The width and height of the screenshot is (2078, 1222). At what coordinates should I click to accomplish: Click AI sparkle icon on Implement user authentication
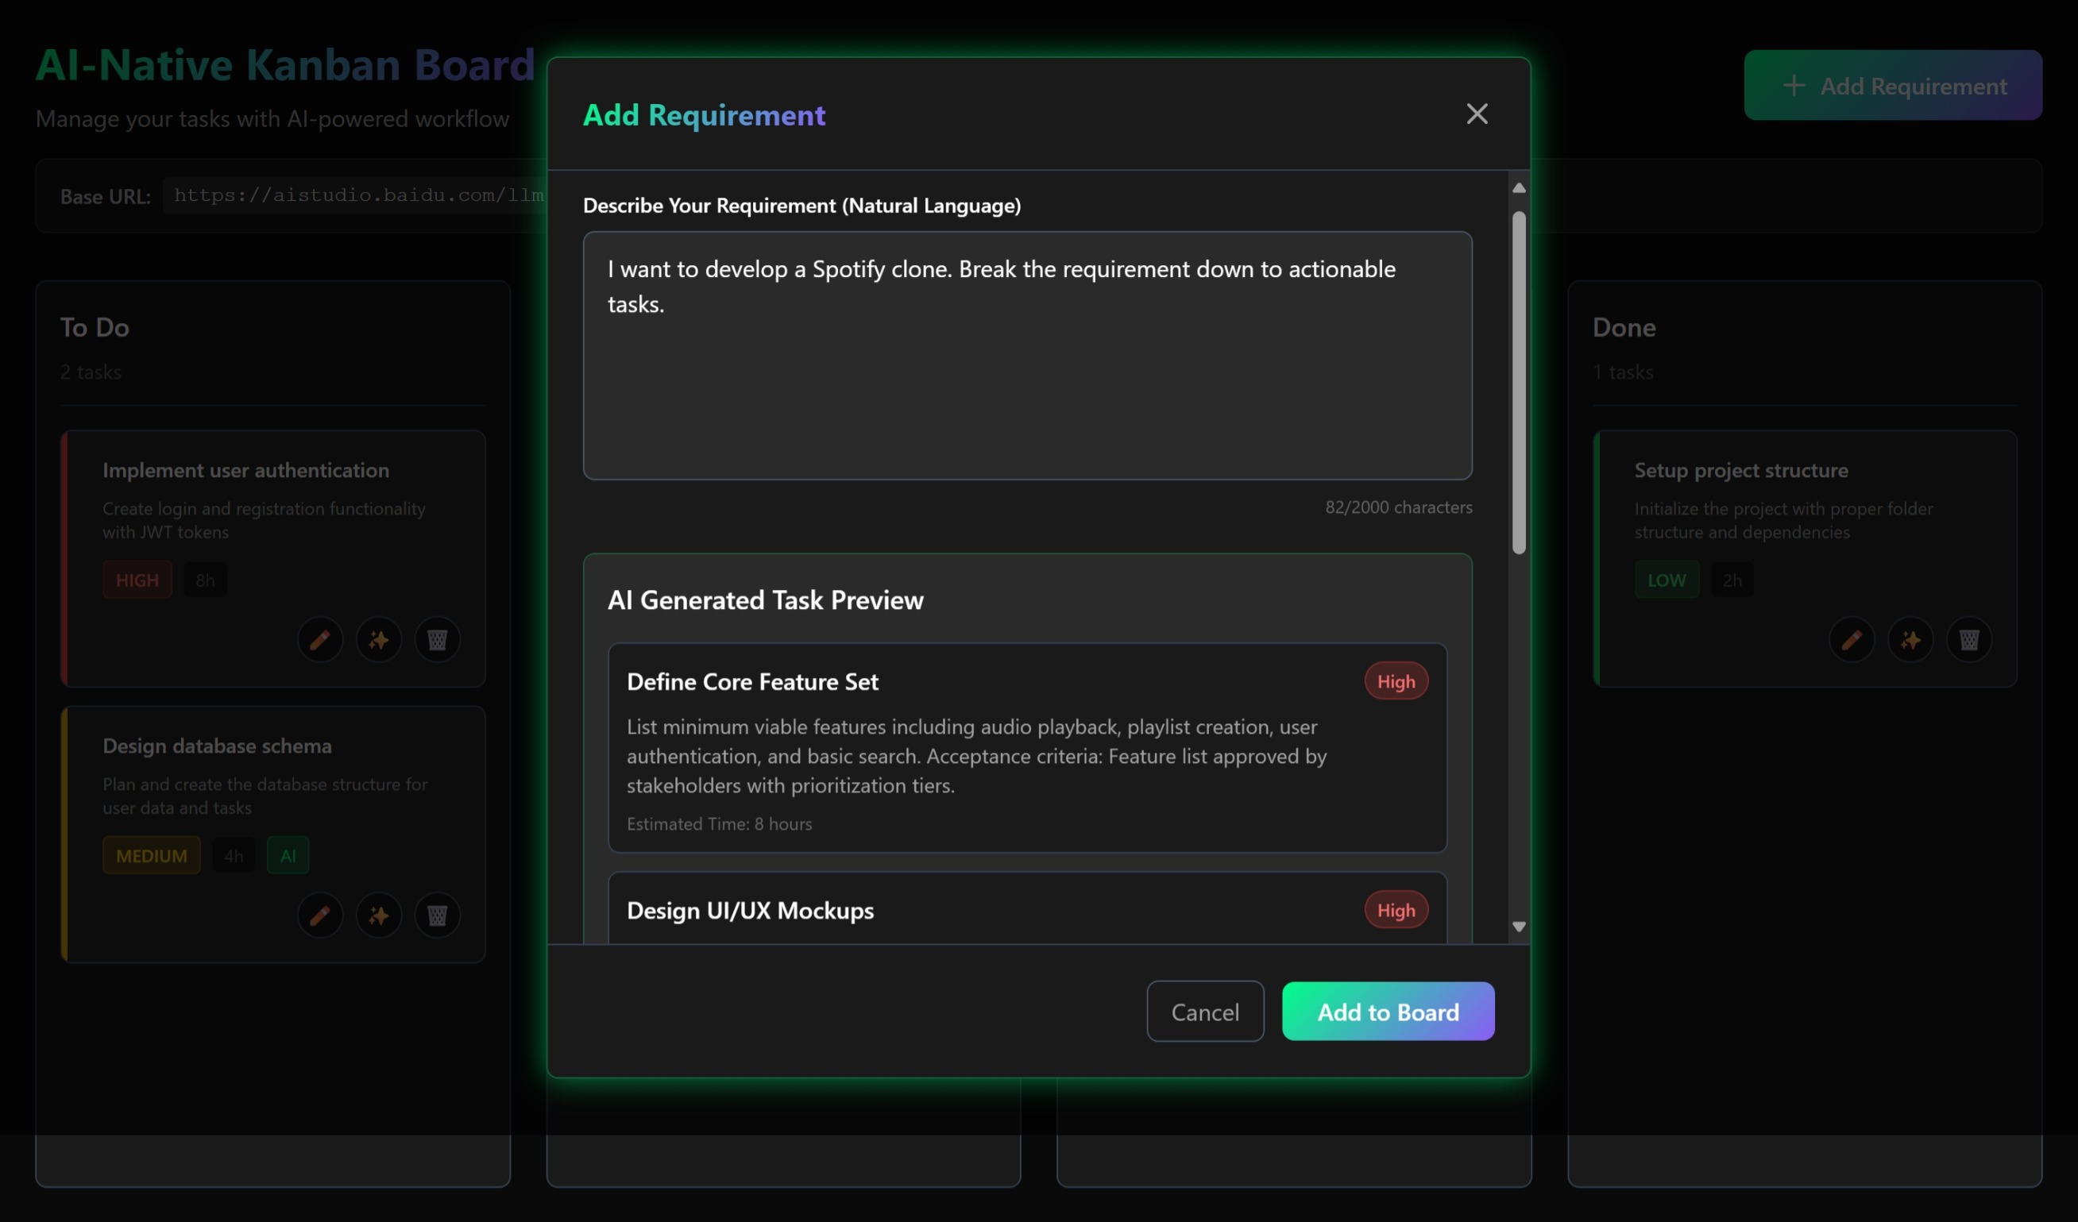pyautogui.click(x=378, y=639)
